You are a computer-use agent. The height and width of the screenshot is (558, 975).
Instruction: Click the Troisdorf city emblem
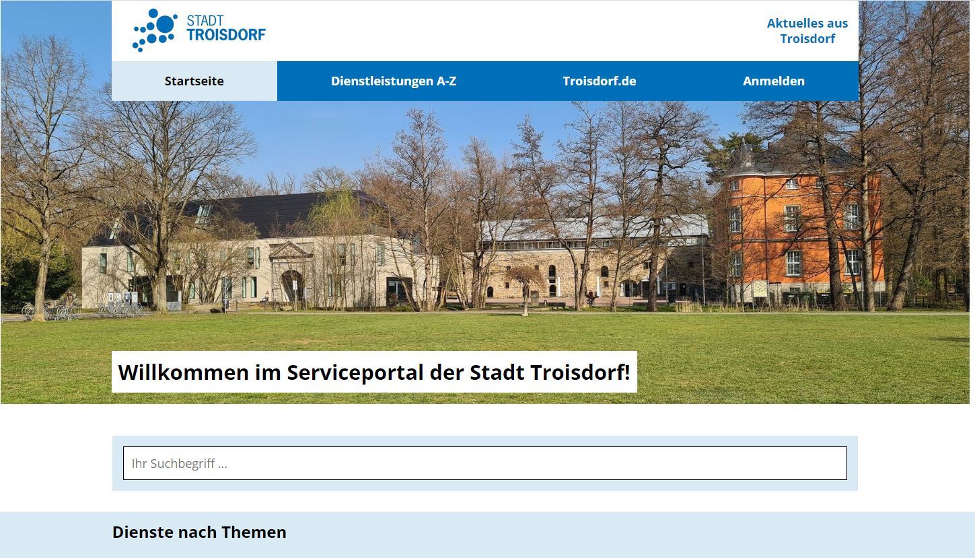pyautogui.click(x=156, y=30)
